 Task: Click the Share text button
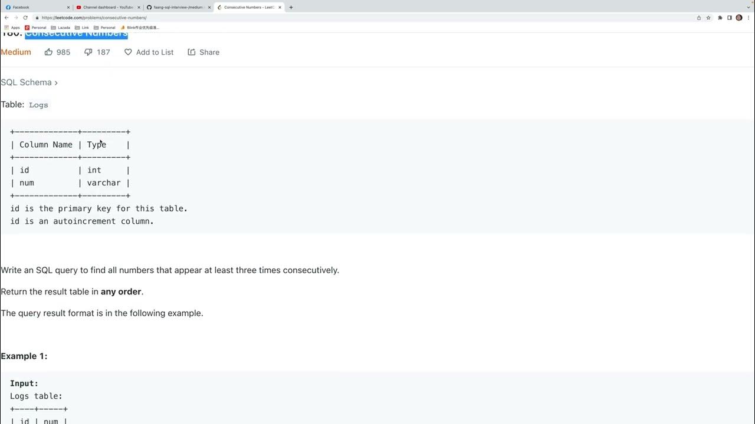click(x=209, y=52)
